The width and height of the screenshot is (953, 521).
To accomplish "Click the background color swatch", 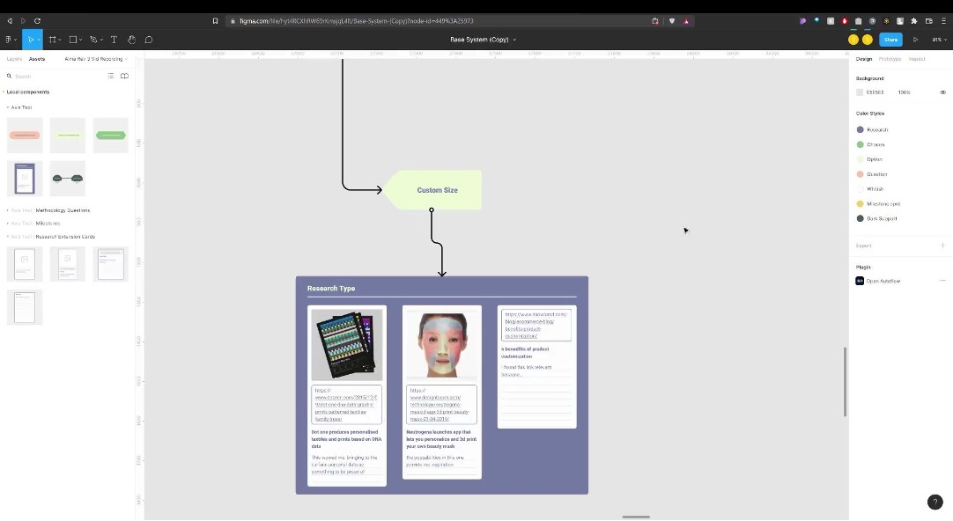I will click(860, 92).
